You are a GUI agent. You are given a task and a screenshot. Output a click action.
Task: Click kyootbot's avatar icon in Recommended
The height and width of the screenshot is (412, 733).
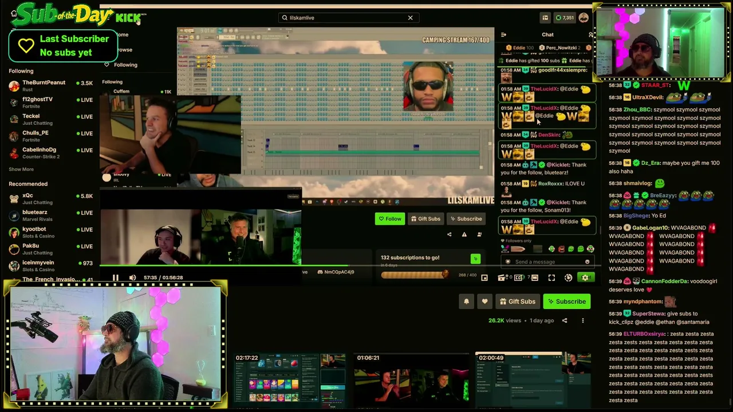tap(14, 232)
